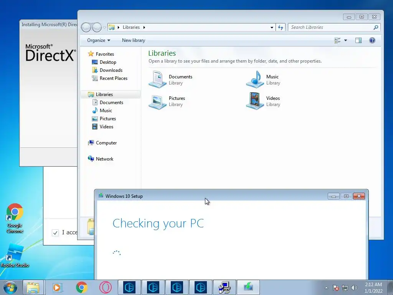
Task: Click Windows 10 Setup taskbar button
Action: [248, 287]
